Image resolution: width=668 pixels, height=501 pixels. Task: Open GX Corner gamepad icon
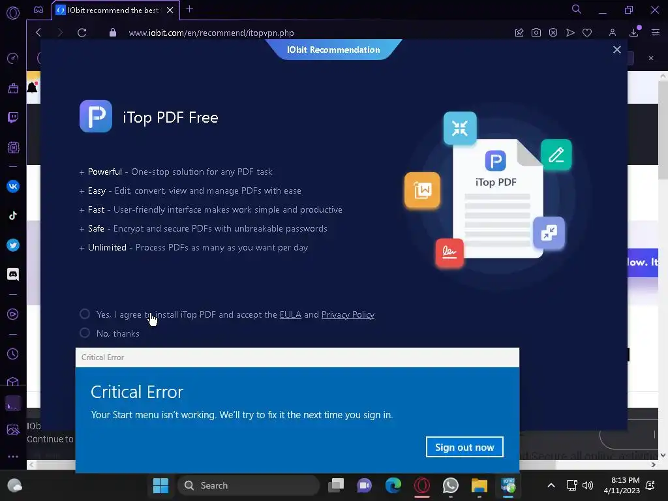(x=38, y=10)
